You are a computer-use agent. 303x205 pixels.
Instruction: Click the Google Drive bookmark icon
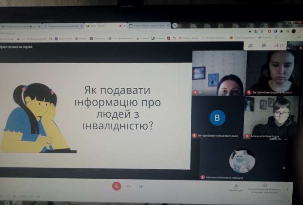click(x=18, y=39)
